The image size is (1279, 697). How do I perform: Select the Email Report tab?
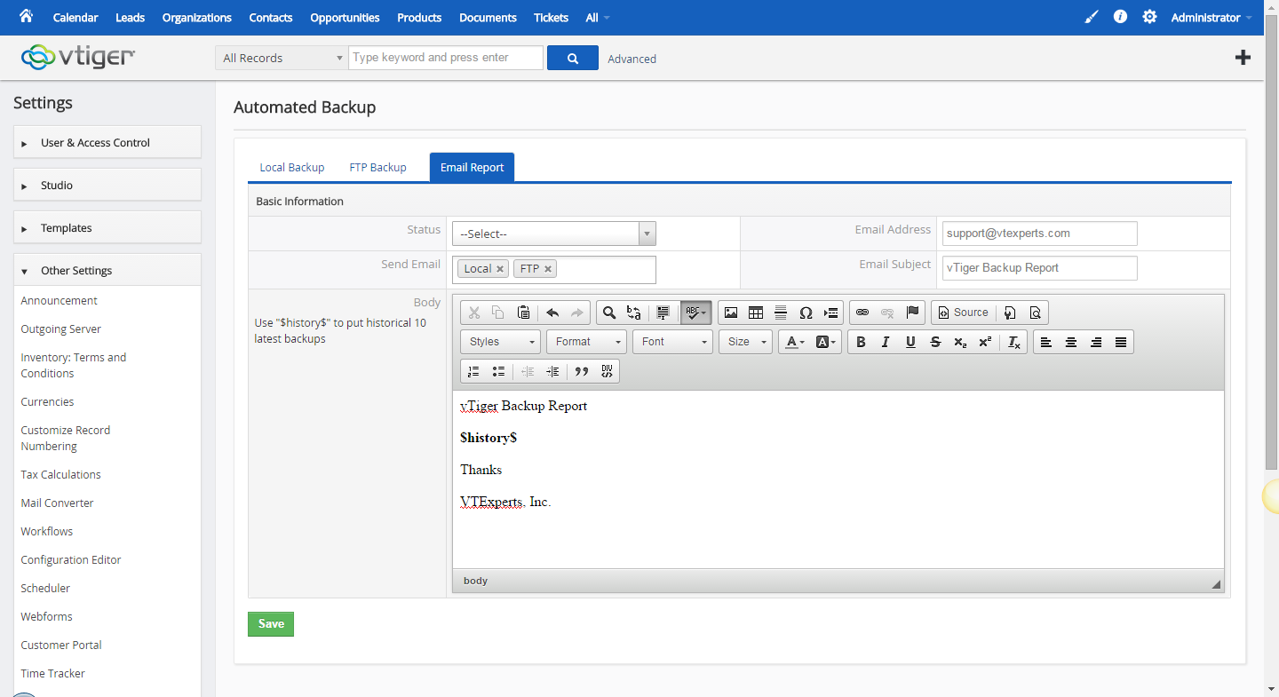coord(472,167)
